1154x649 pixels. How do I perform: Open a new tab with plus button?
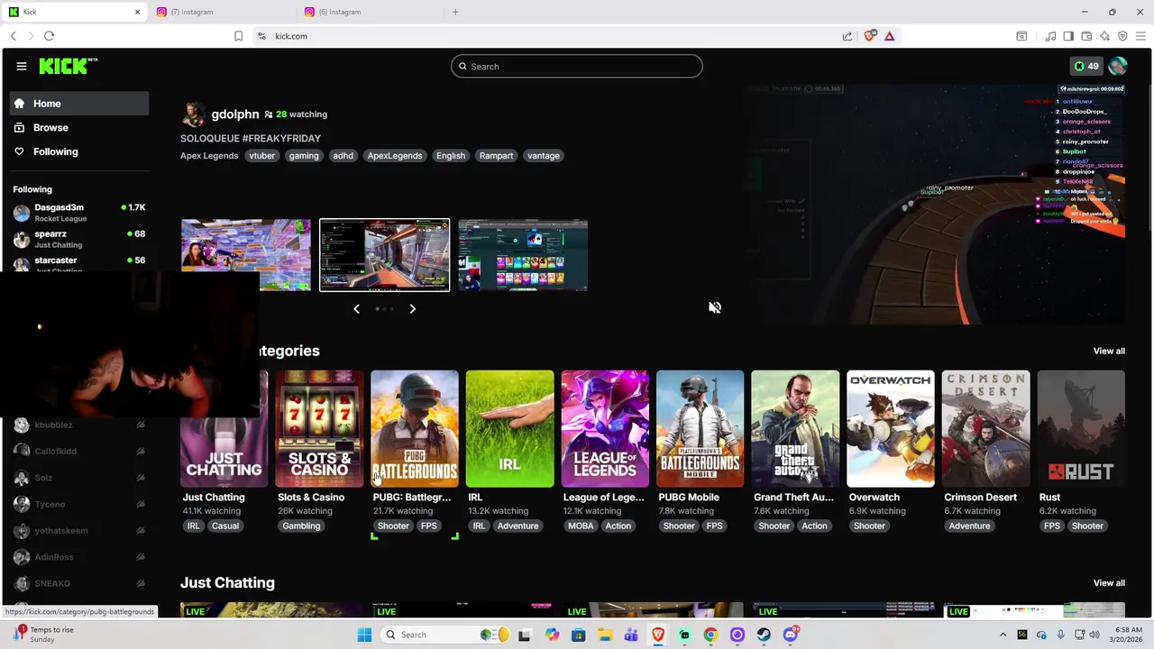tap(455, 12)
